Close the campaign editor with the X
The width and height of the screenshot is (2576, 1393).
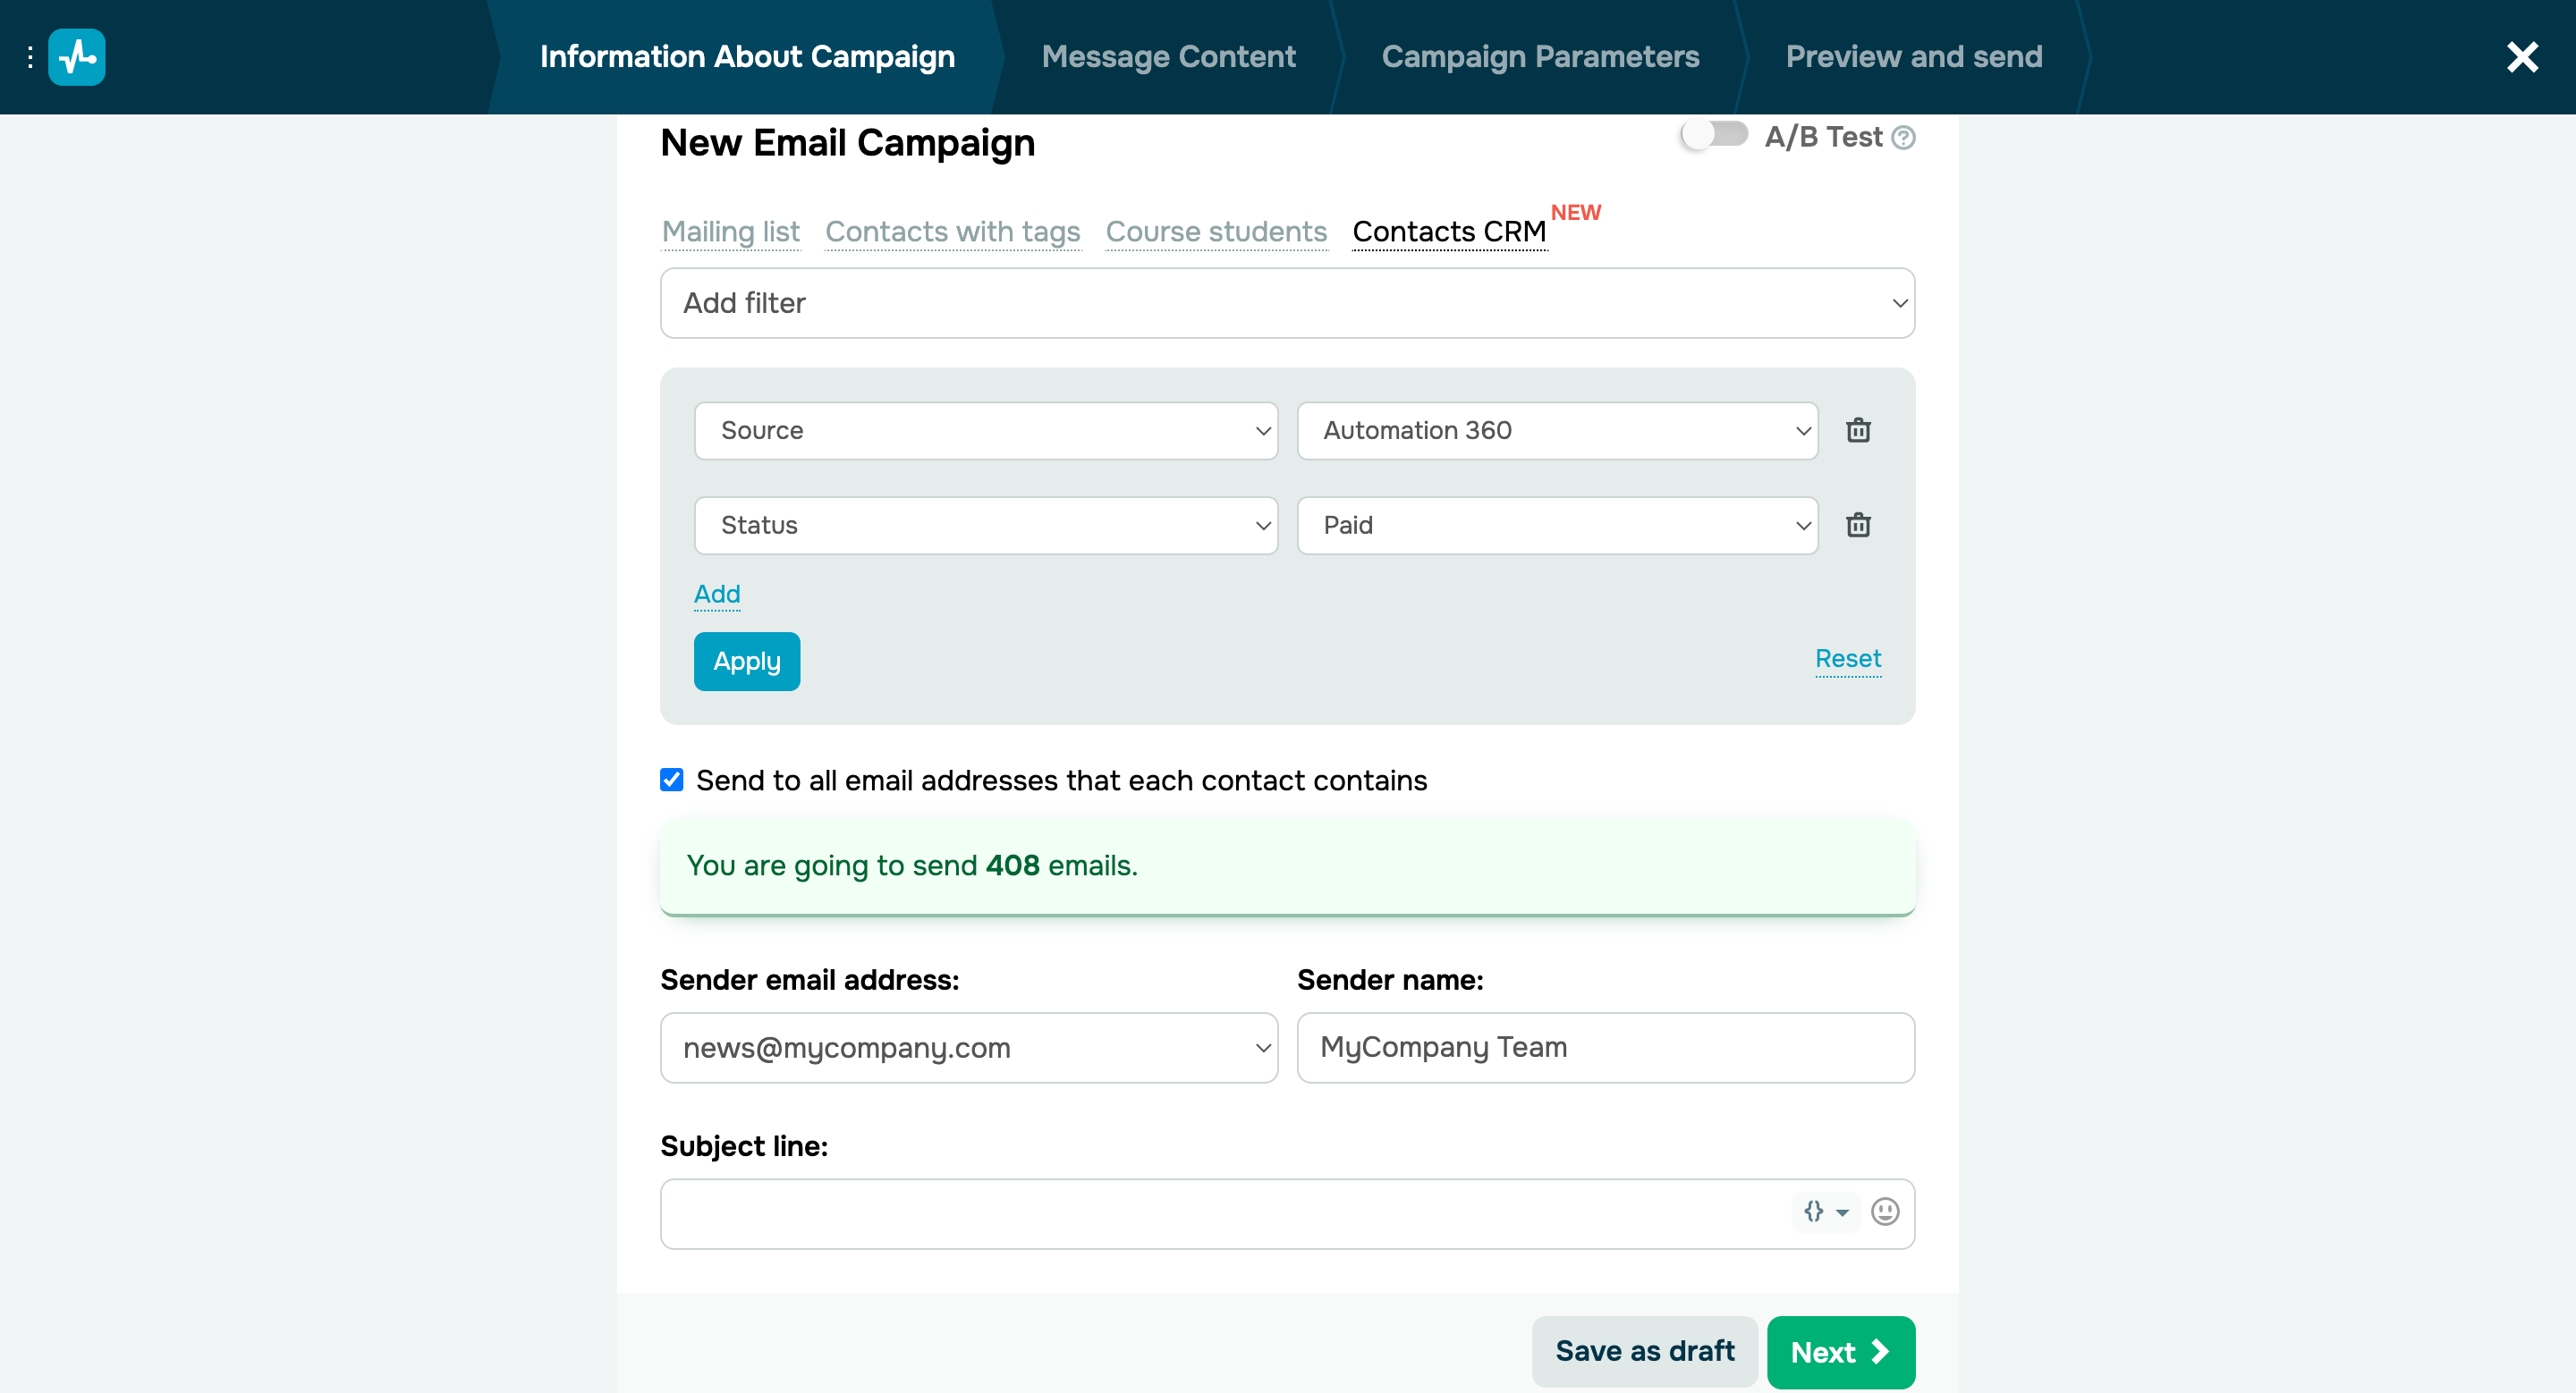click(2523, 57)
